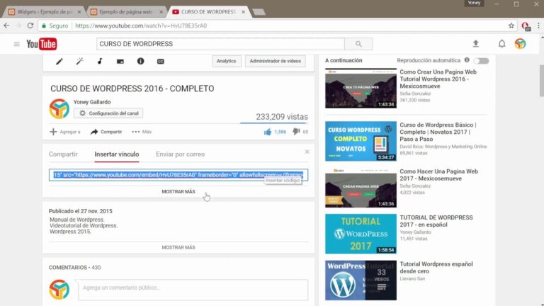This screenshot has width=544, height=306.
Task: Click the autoplay info icon
Action: pos(467,60)
